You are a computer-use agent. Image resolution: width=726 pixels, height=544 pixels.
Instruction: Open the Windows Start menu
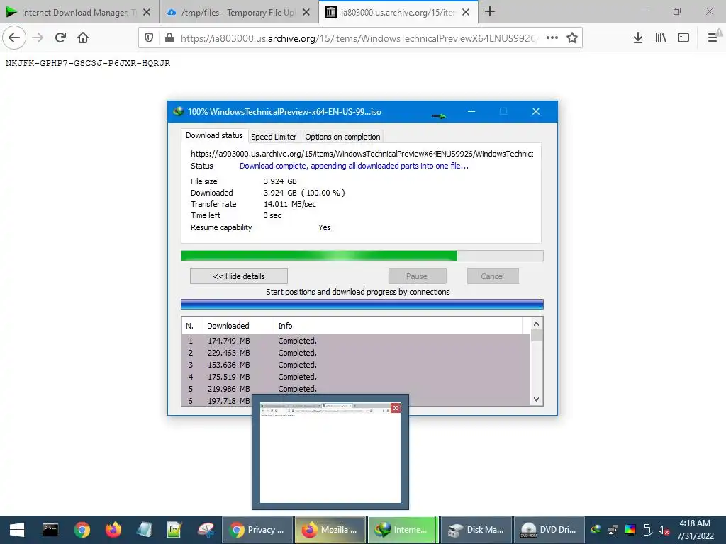pos(17,530)
